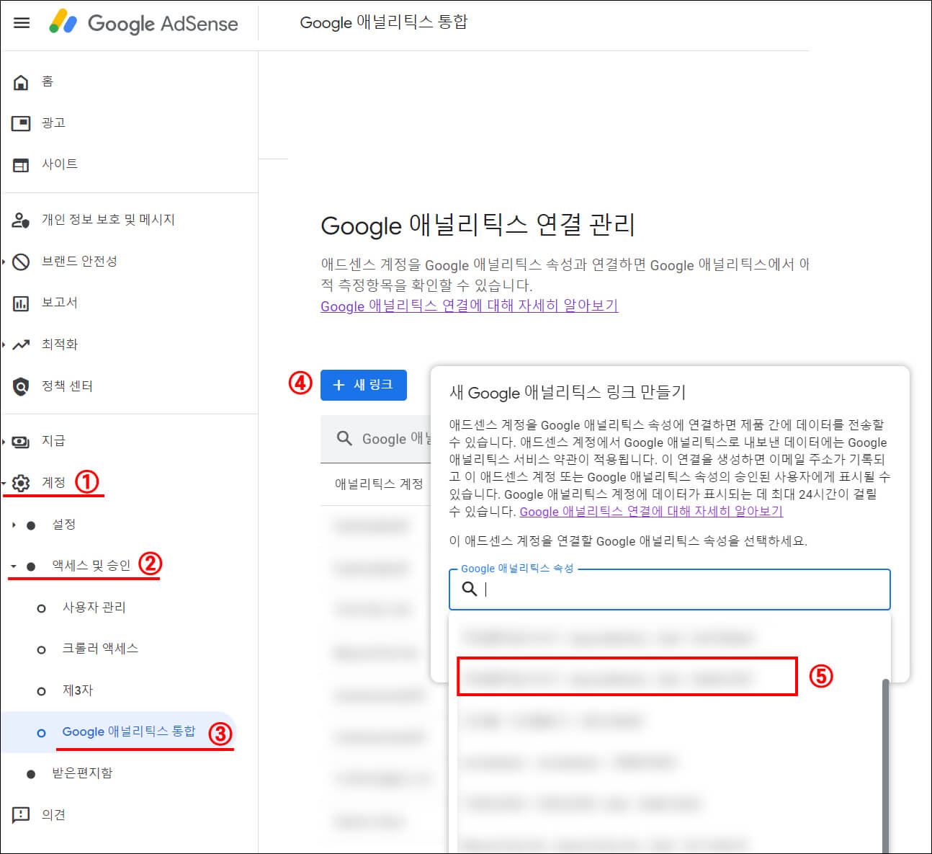Select Google Analytics integration (Google 애널리틱스 통합)
The image size is (932, 854).
pyautogui.click(x=128, y=731)
